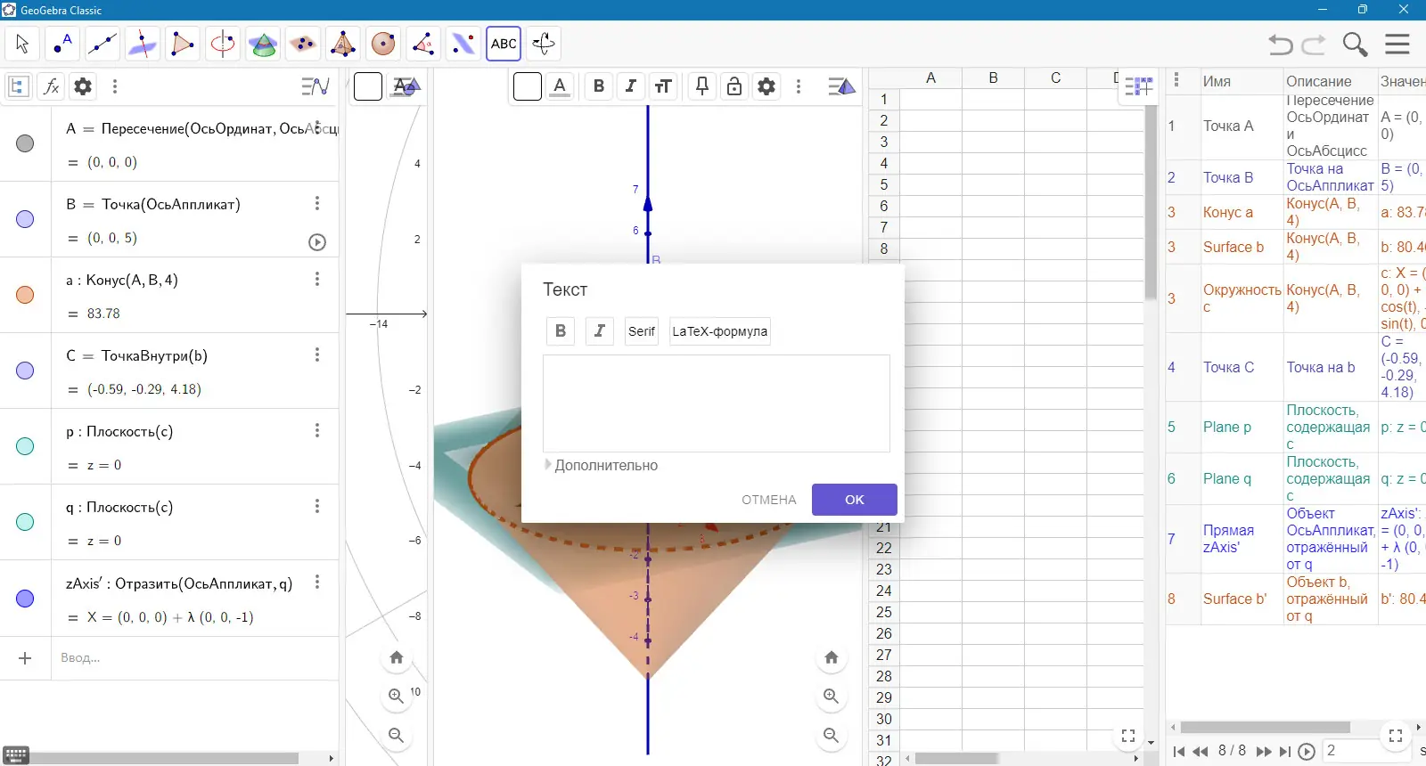Click the fx function button in algebra toolbar
Image resolution: width=1426 pixels, height=766 pixels.
pyautogui.click(x=52, y=86)
